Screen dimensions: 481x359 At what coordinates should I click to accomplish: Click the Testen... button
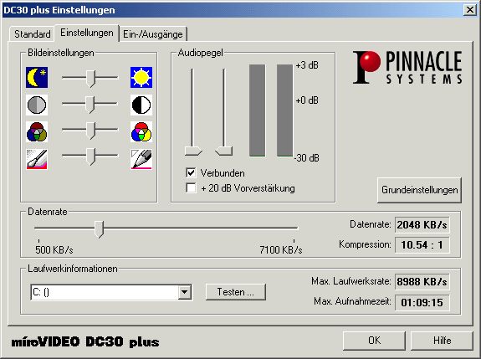pyautogui.click(x=236, y=292)
